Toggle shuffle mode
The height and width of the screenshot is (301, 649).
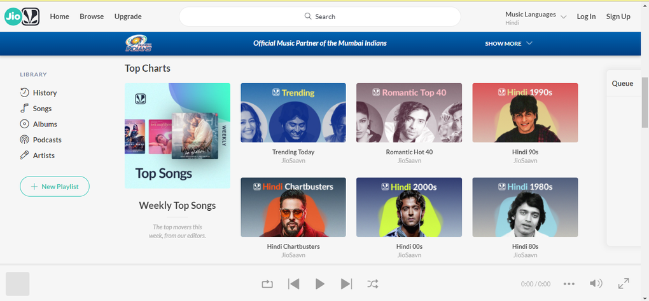click(372, 284)
